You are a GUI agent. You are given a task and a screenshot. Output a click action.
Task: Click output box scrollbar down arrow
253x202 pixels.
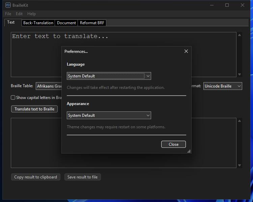(240, 165)
